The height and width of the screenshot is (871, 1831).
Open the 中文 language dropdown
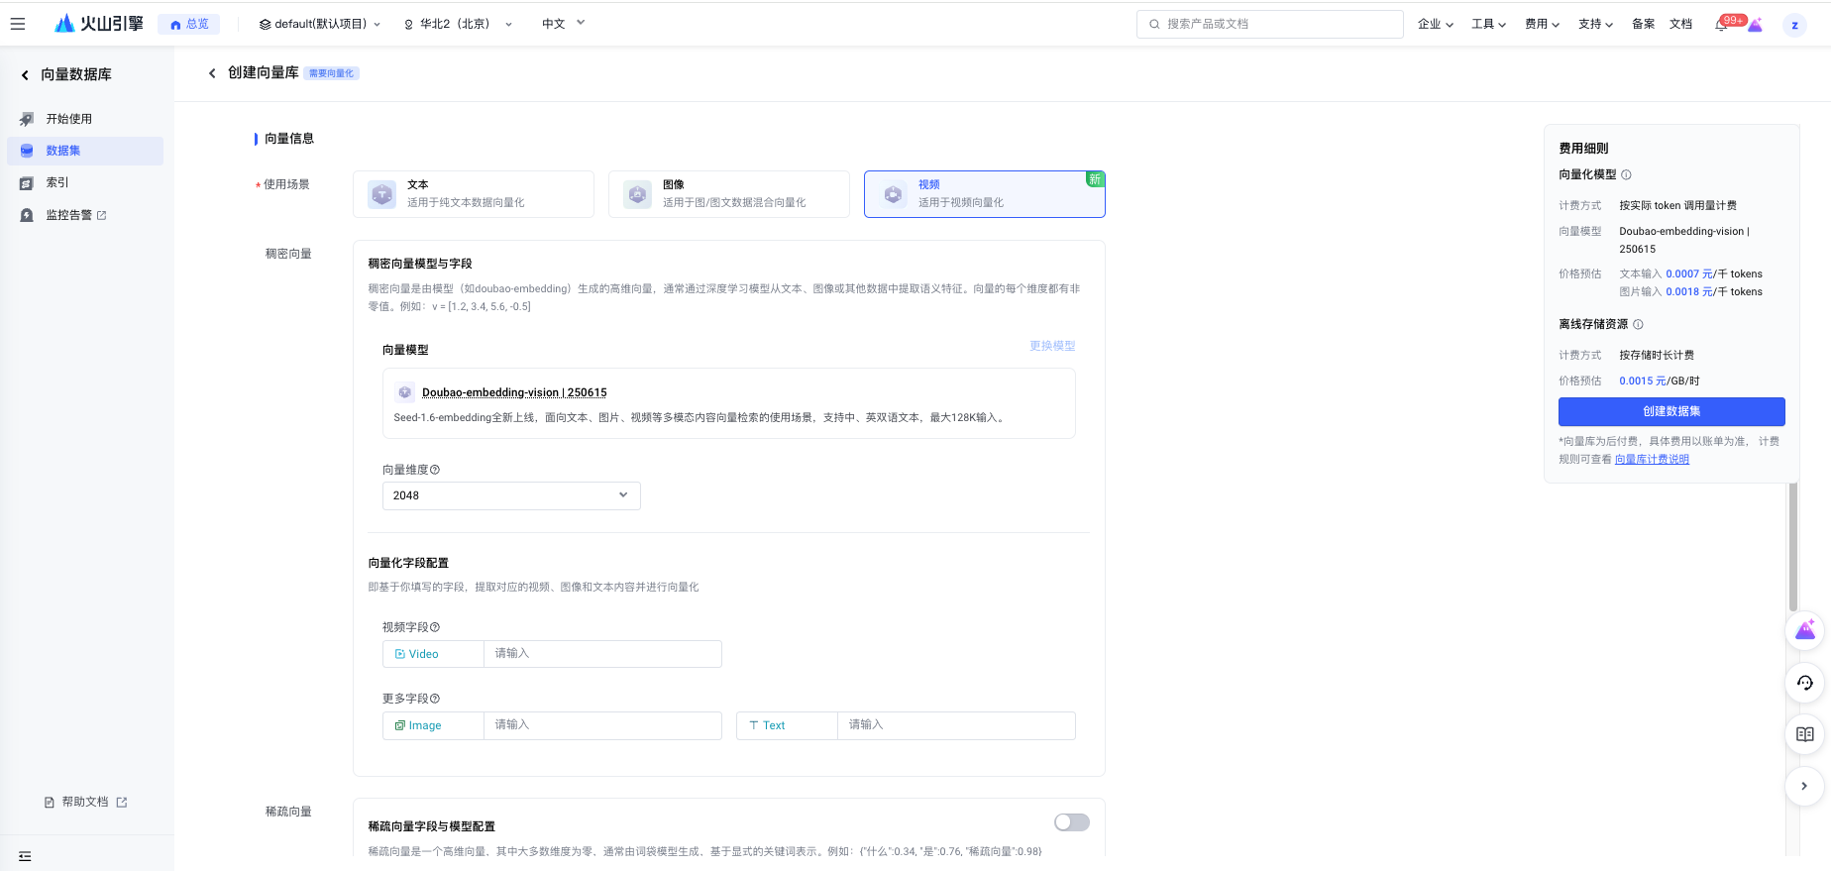click(x=563, y=24)
